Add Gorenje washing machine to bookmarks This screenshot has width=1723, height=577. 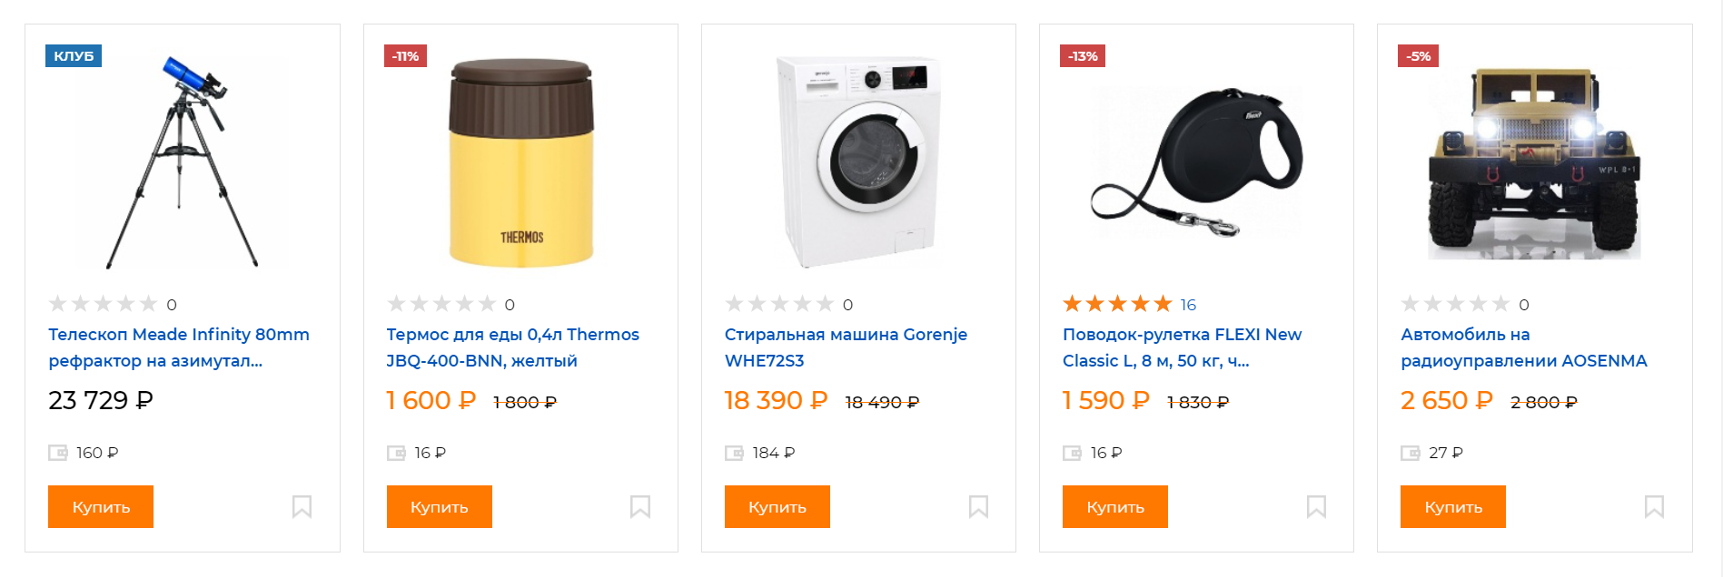pos(977,506)
